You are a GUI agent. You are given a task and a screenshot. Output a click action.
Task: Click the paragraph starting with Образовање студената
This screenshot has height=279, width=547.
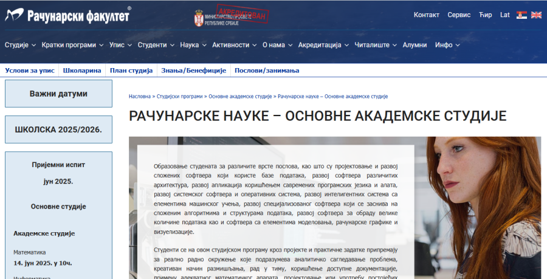pyautogui.click(x=275, y=199)
